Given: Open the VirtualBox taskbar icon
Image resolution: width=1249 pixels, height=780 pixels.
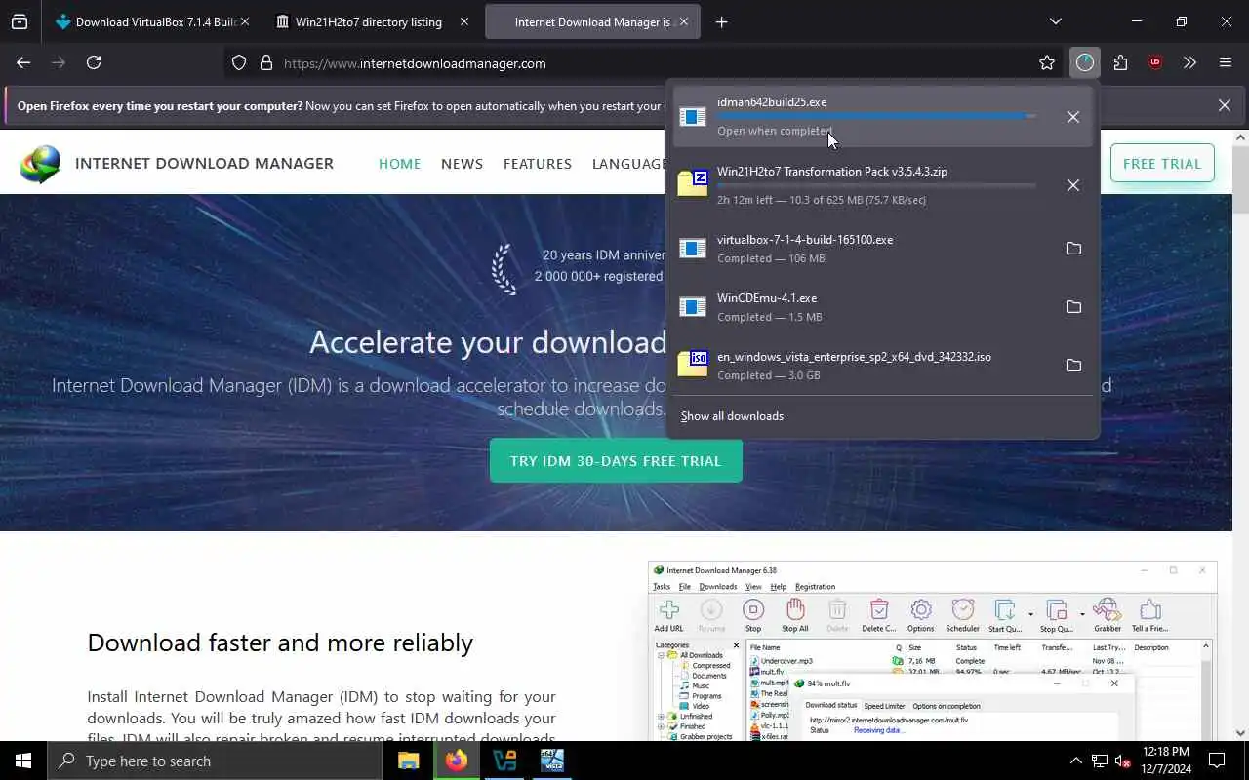Looking at the screenshot, I should [x=504, y=760].
